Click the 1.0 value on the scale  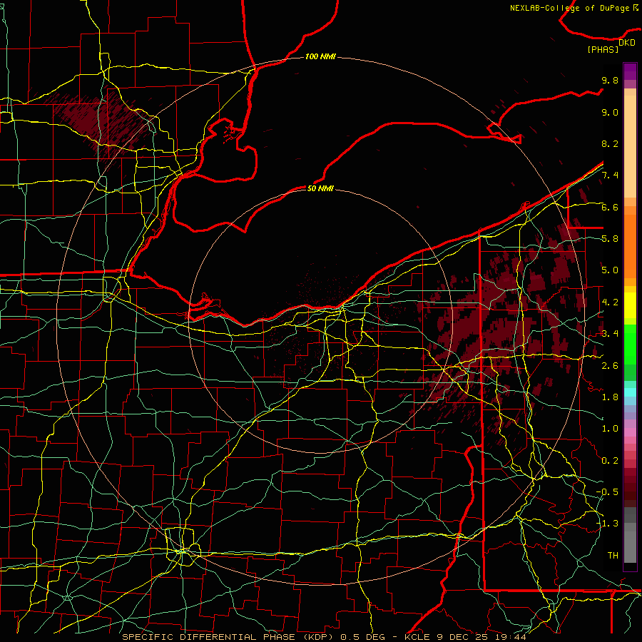610,429
